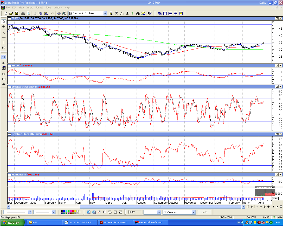Viewport: 283px width, 226px height.
Task: Select the horizontal line drawing tool
Action: tap(4, 37)
